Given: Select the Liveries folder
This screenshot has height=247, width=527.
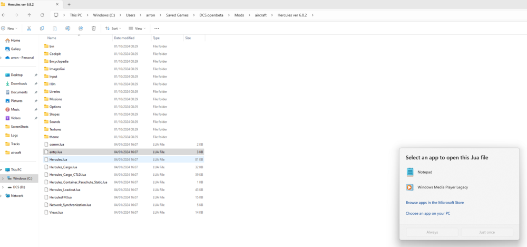Looking at the screenshot, I should tap(124, 91).
